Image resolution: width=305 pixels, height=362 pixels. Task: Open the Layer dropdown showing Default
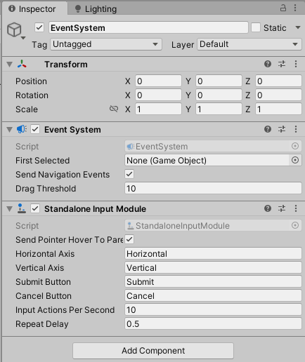coord(249,44)
